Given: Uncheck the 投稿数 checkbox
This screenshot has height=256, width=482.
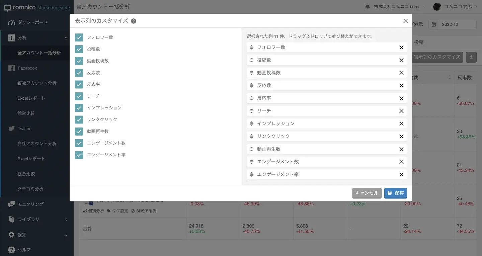Looking at the screenshot, I should click(79, 49).
